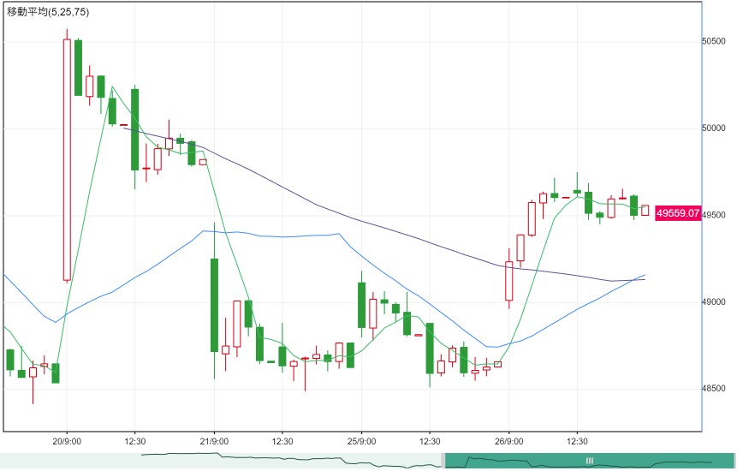This screenshot has width=737, height=471.
Task: Click the pink 49559.07 current price tag
Action: [678, 213]
